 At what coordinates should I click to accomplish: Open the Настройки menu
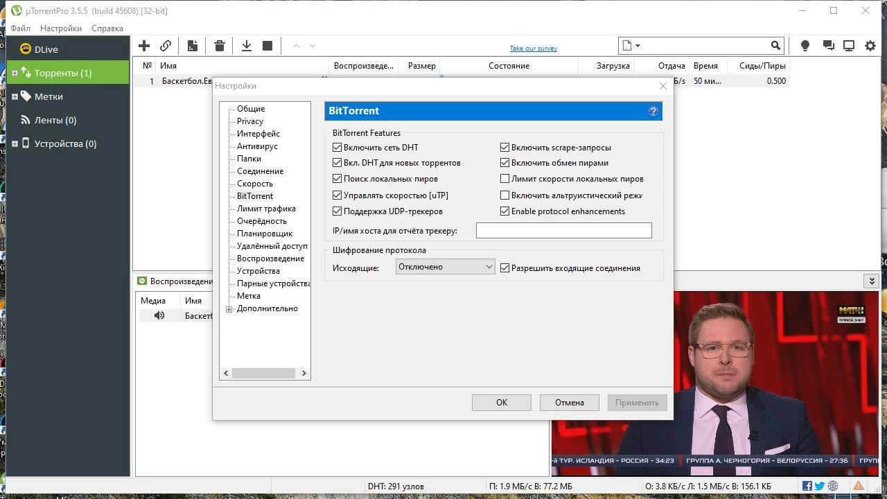(61, 28)
